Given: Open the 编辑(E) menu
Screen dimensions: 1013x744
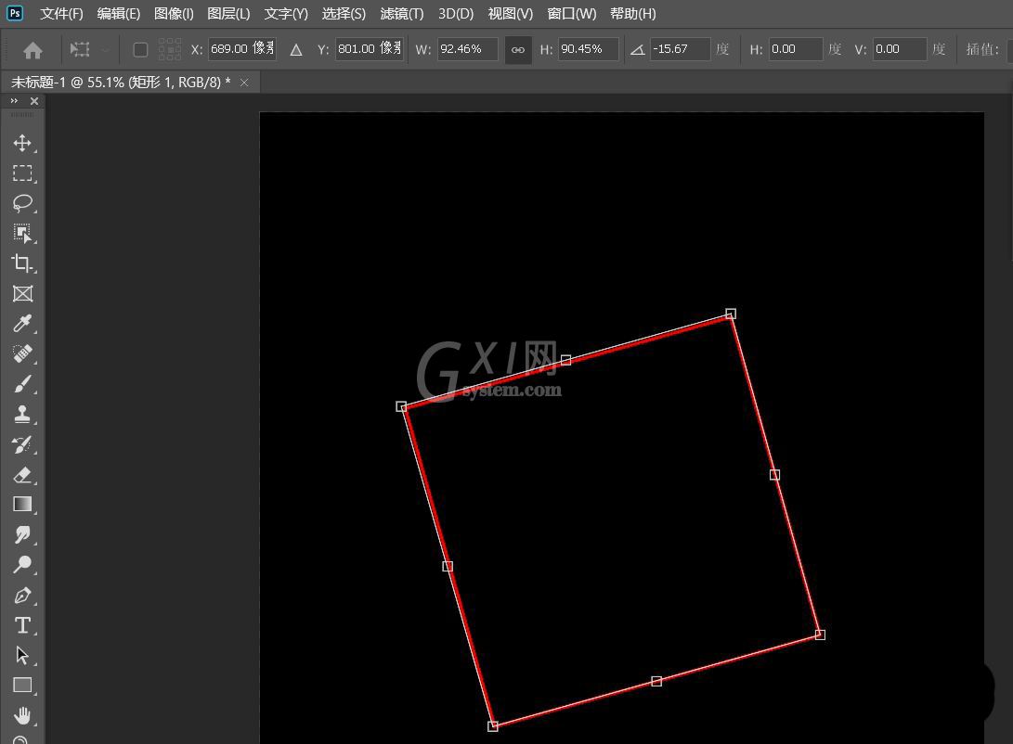Looking at the screenshot, I should click(118, 14).
